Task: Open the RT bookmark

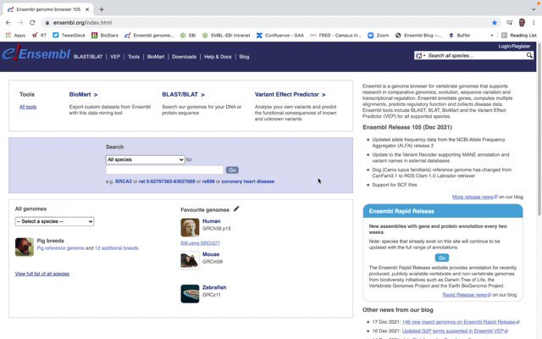Action: [40, 36]
